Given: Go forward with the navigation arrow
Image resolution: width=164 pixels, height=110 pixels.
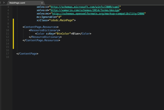Looking at the screenshot, I should click(x=4, y=2).
